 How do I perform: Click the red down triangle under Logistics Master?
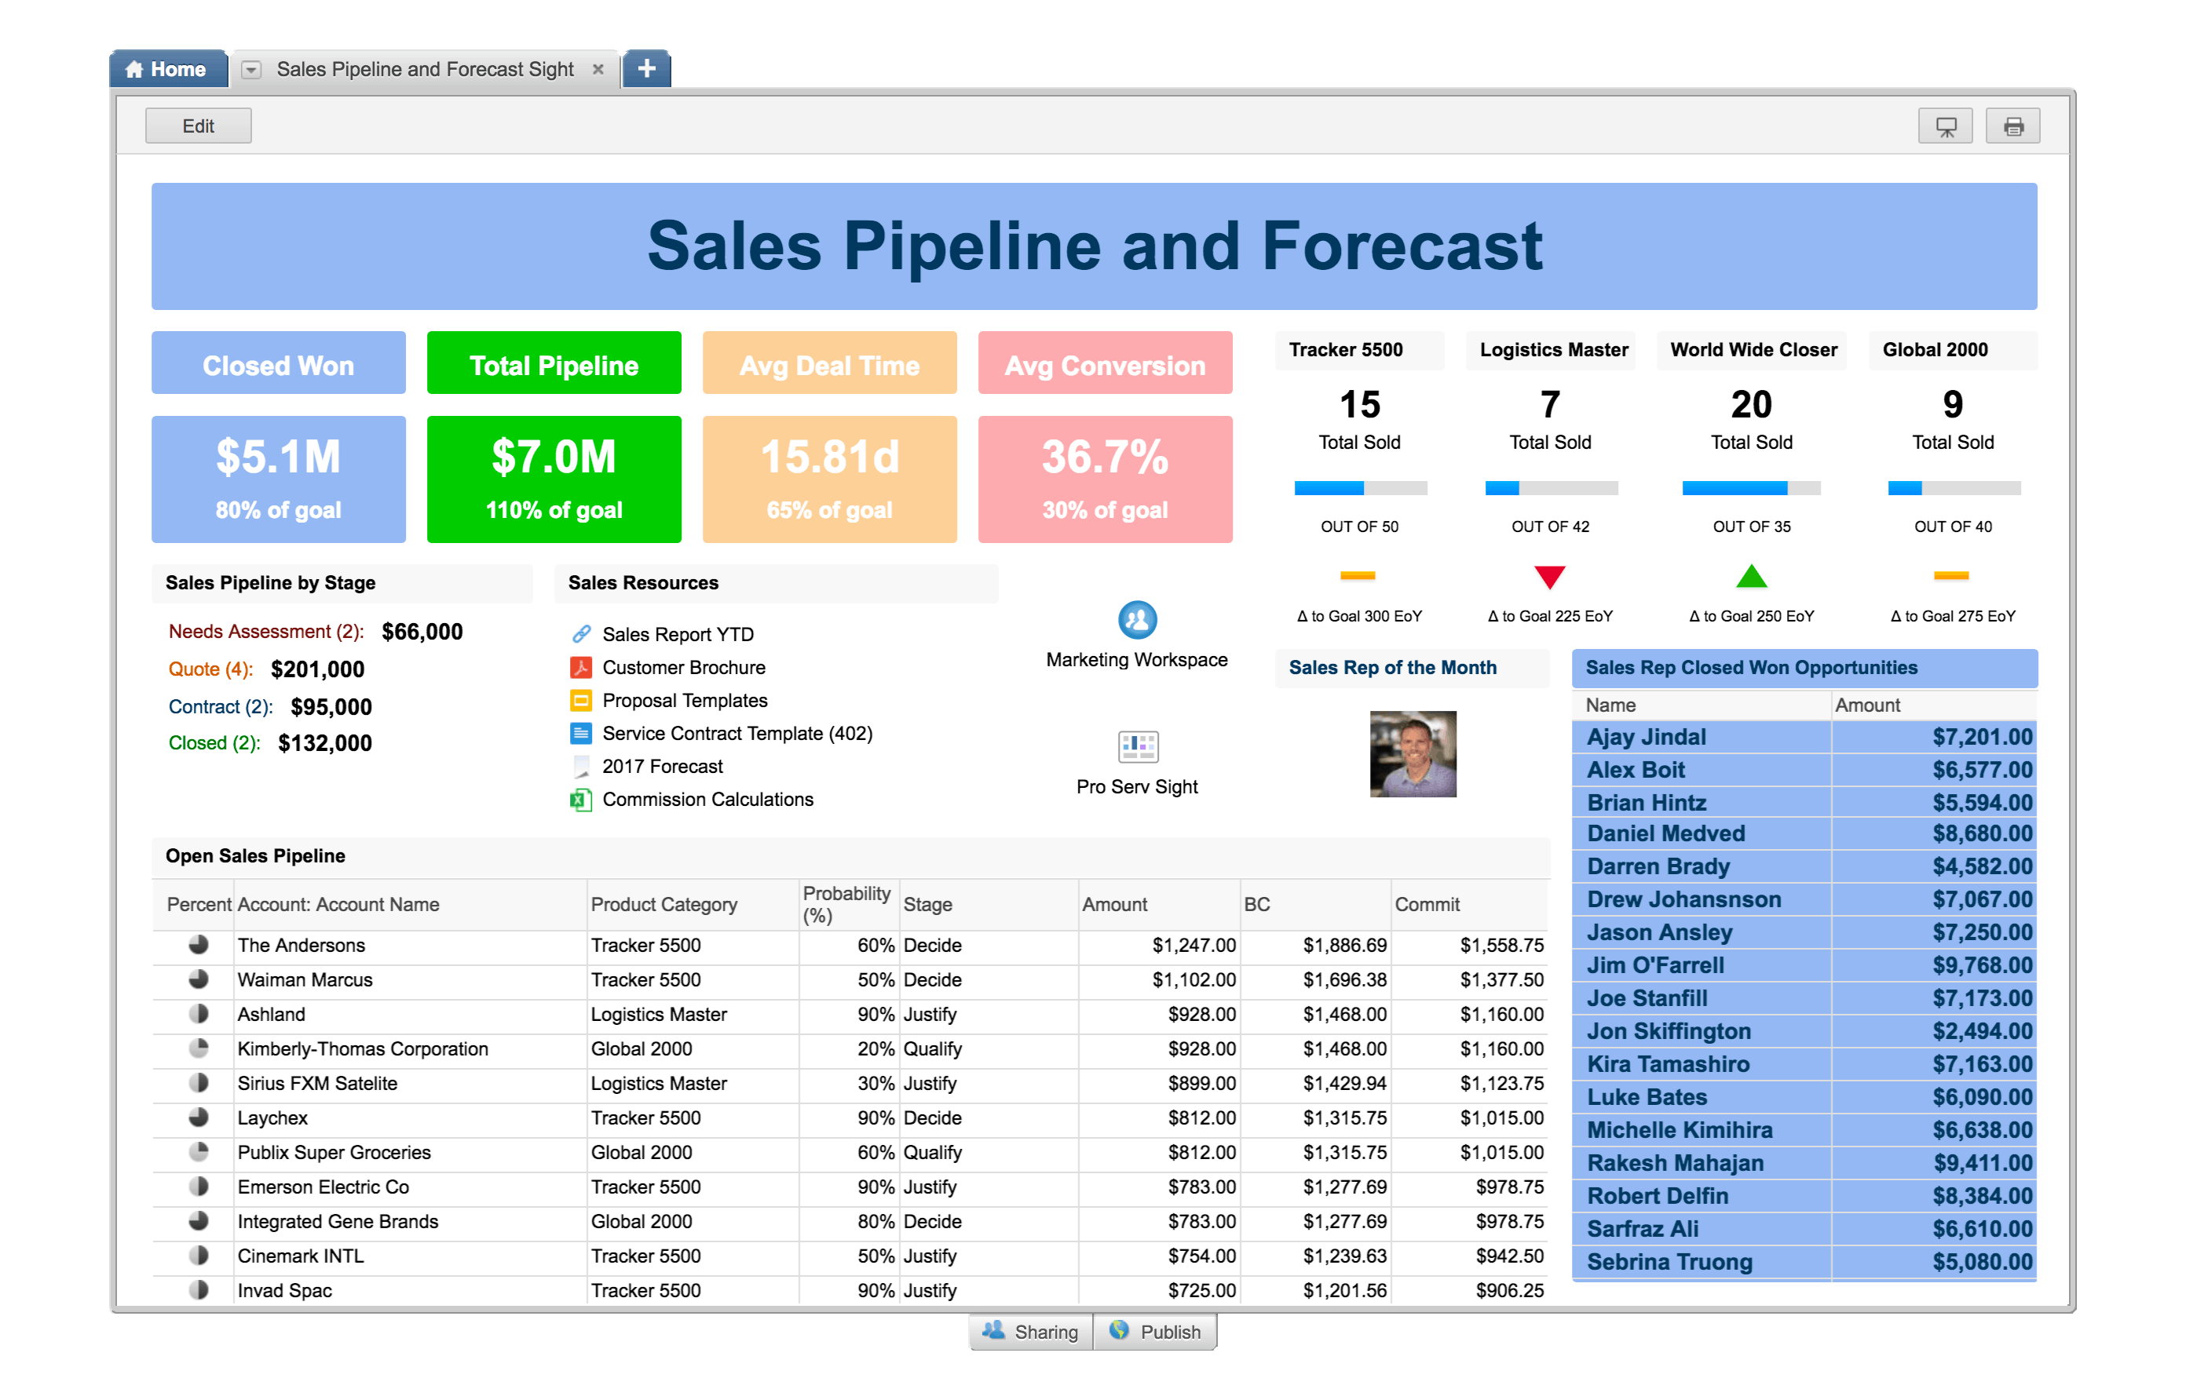(1550, 576)
